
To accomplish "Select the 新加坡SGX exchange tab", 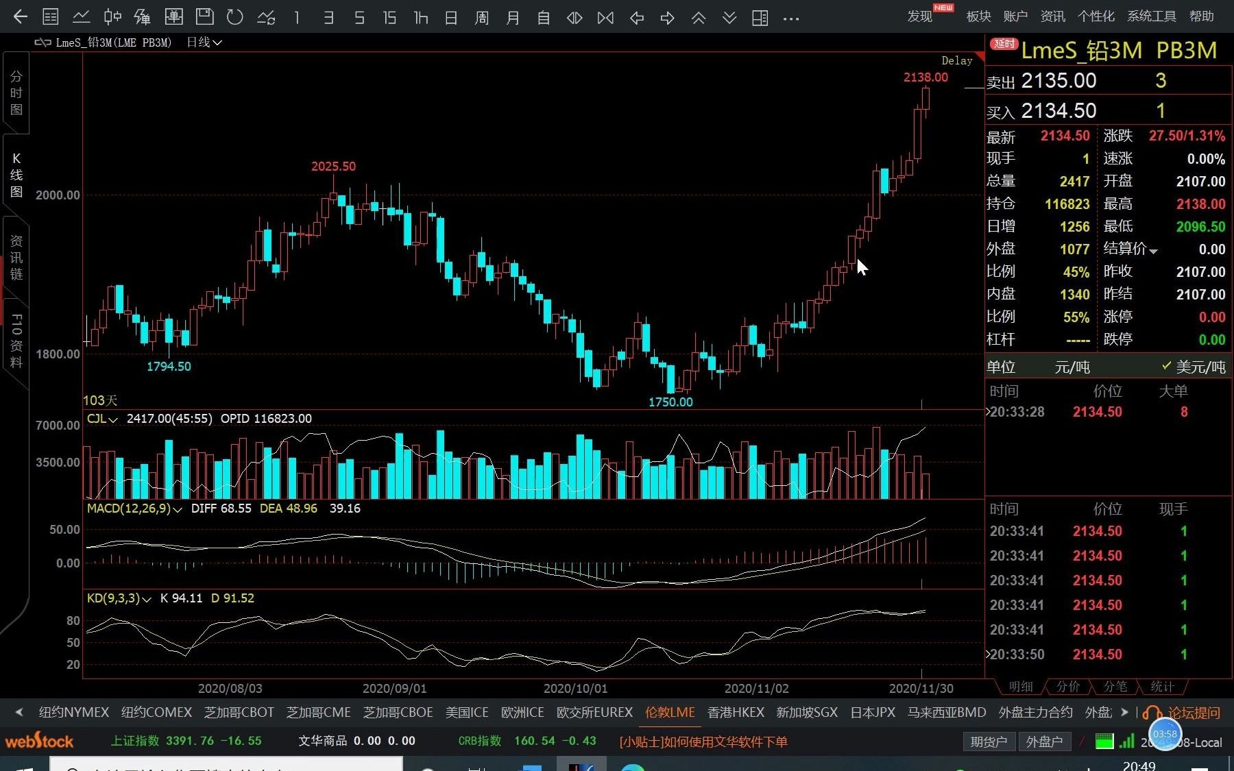I will pos(807,713).
